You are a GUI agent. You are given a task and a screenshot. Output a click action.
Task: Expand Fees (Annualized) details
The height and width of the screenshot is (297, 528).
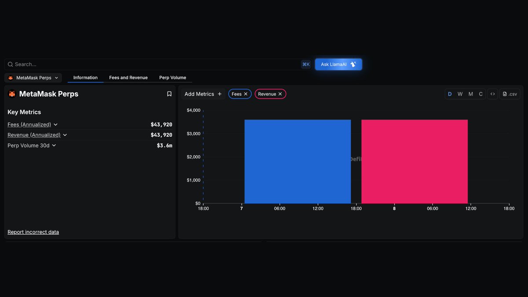(x=55, y=125)
